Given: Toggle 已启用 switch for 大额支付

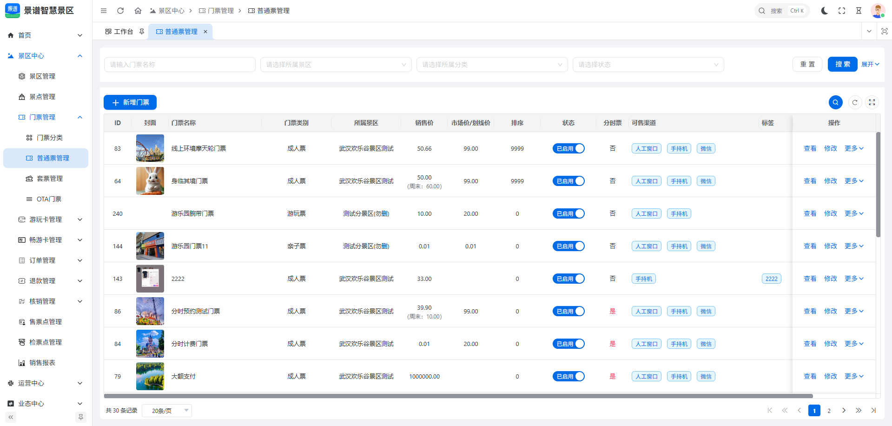Looking at the screenshot, I should pyautogui.click(x=568, y=376).
